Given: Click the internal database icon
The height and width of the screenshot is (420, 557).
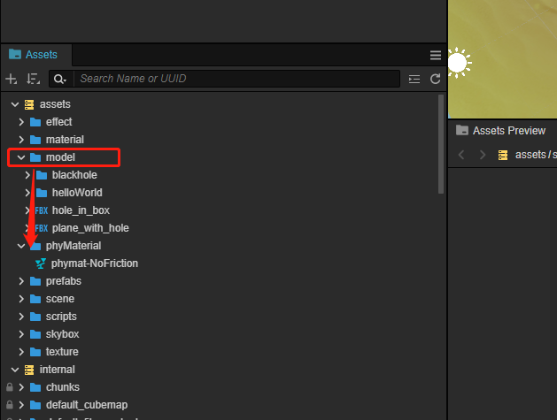Looking at the screenshot, I should pos(29,370).
